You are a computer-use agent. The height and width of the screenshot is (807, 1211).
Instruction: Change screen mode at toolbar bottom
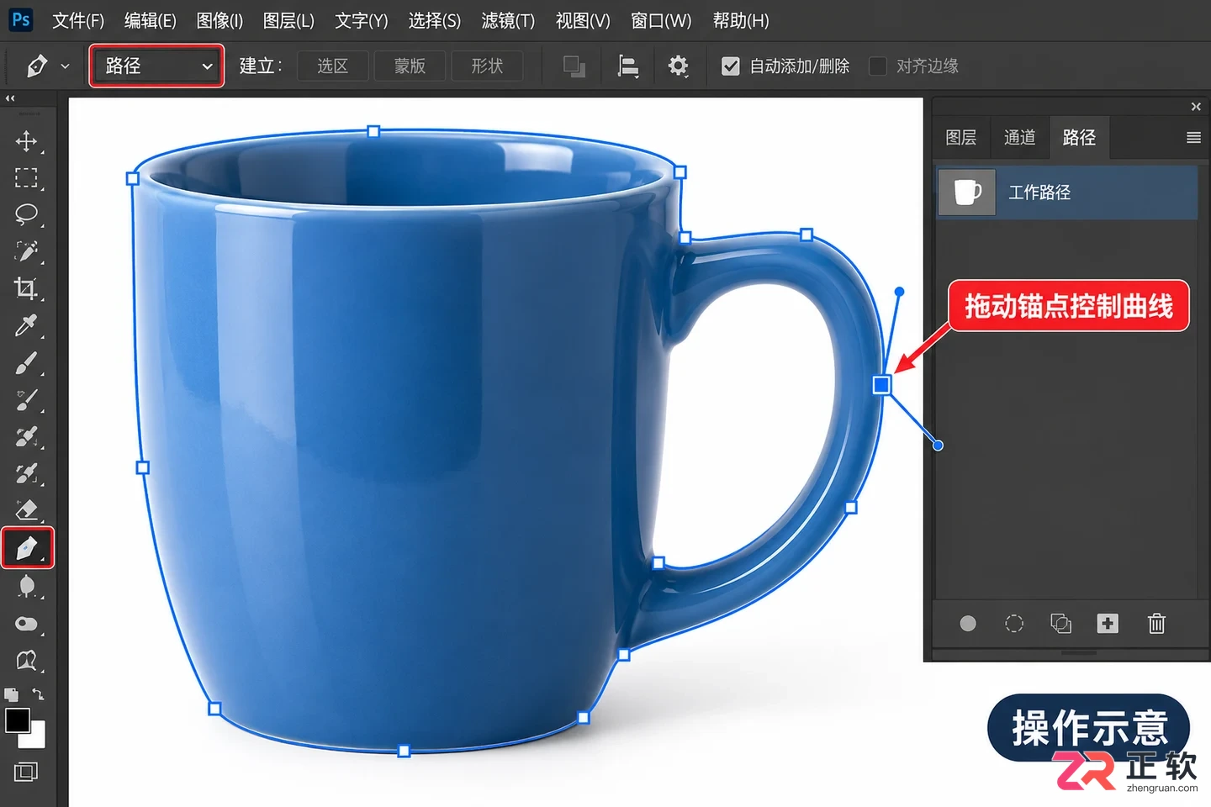[26, 772]
